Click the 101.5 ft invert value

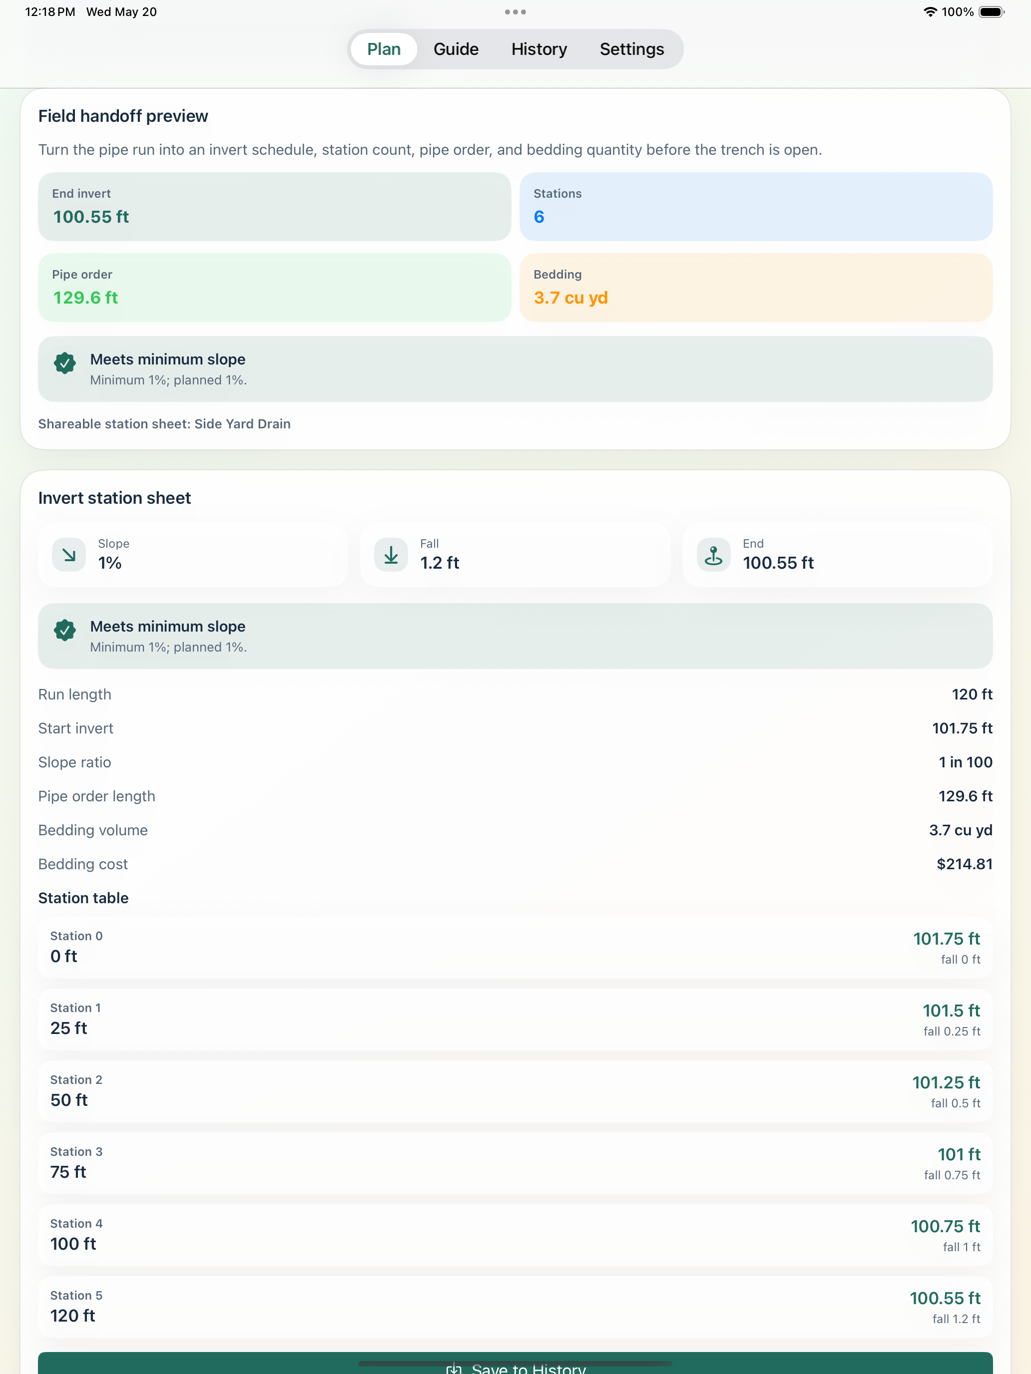pyautogui.click(x=951, y=1011)
